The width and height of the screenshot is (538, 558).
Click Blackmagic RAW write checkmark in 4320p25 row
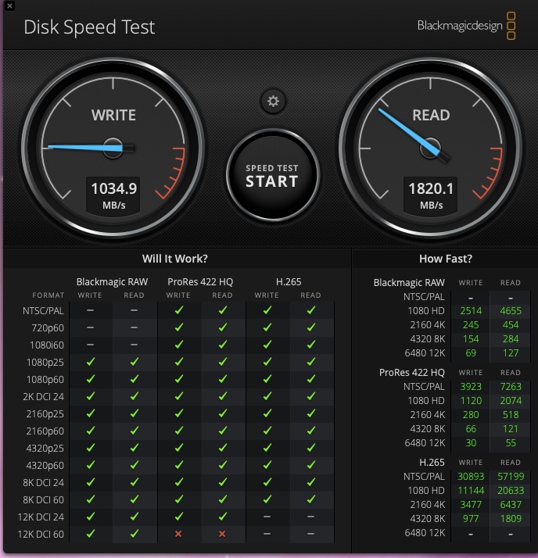tap(91, 448)
